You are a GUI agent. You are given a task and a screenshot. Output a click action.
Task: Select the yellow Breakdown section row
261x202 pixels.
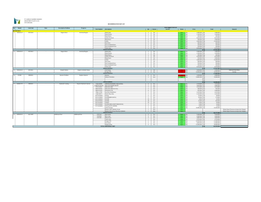(130, 31)
